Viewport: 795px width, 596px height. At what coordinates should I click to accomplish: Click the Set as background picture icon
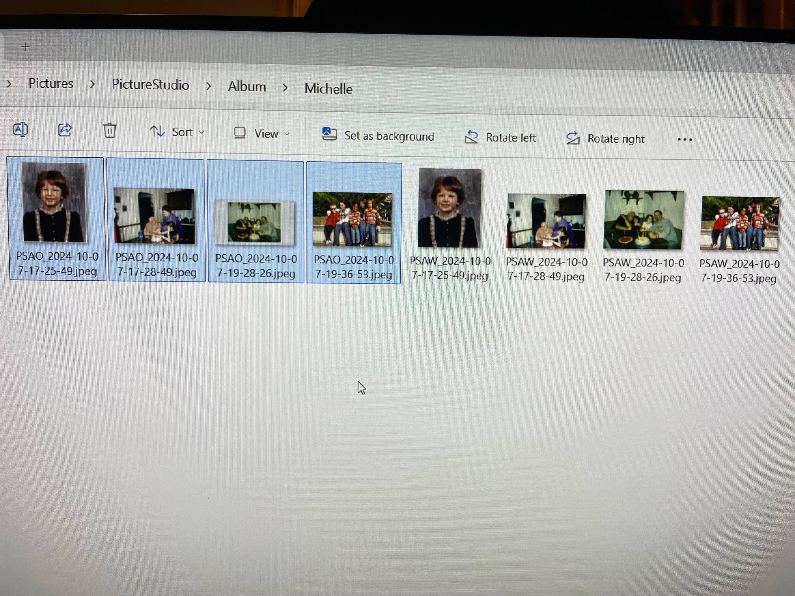tap(329, 134)
